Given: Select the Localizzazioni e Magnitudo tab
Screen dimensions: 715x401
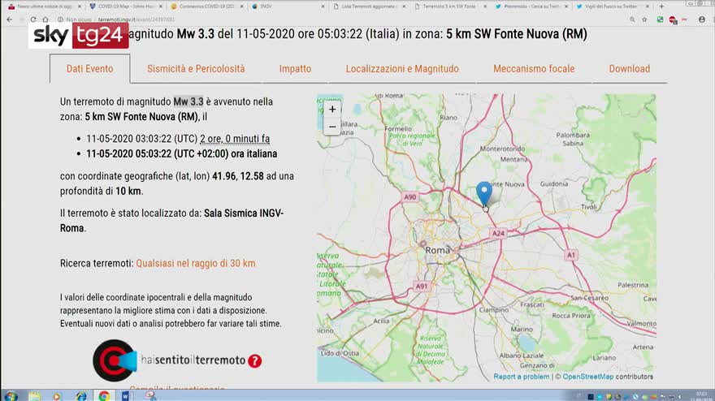Looking at the screenshot, I should [x=402, y=69].
